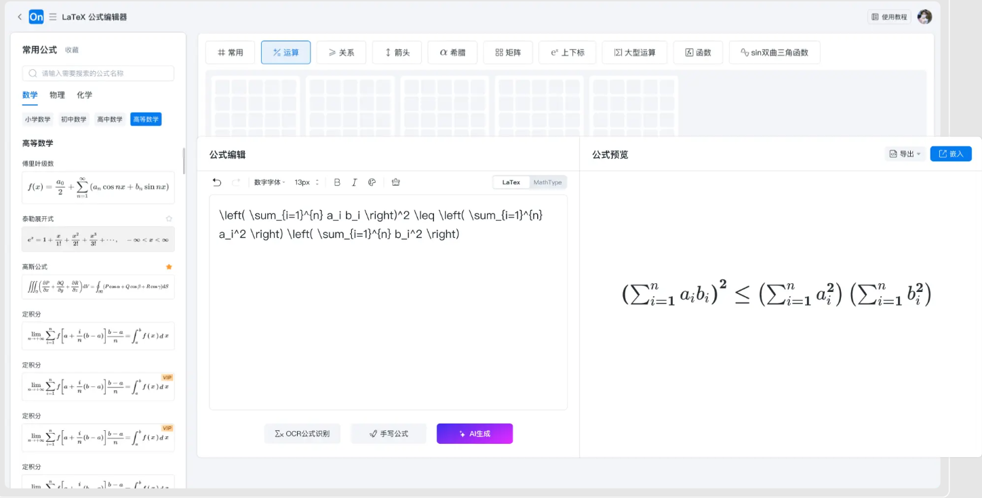This screenshot has width=982, height=498.
Task: Open the color palette icon in the toolbar
Action: [372, 182]
